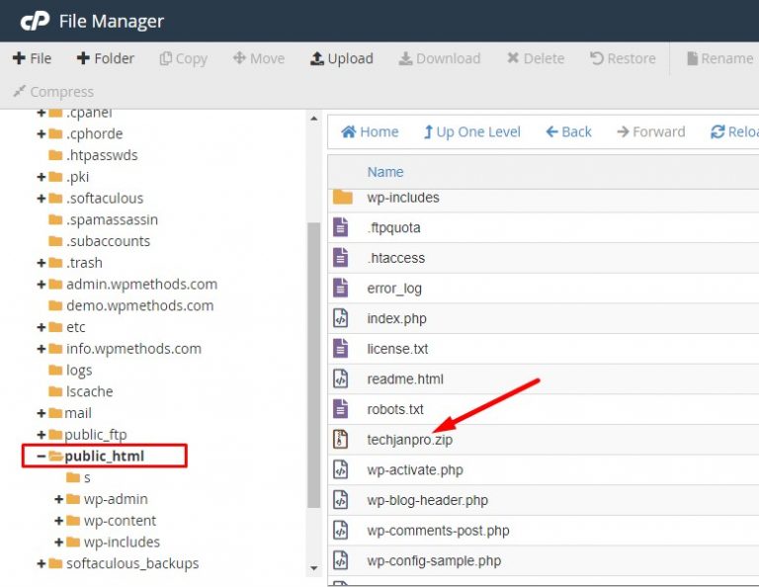The width and height of the screenshot is (759, 587).
Task: Expand softaculous_backups folder in tree
Action: click(x=42, y=563)
